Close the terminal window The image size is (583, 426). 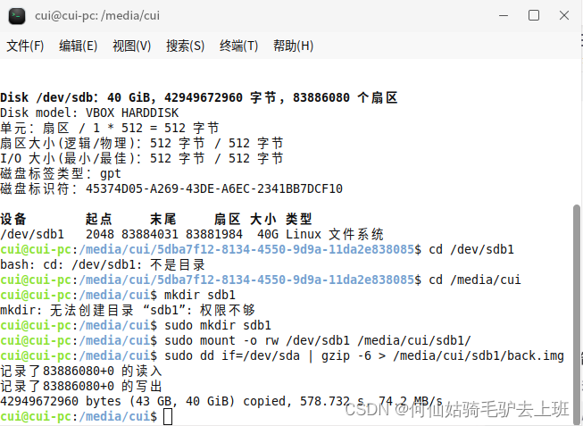coord(564,15)
